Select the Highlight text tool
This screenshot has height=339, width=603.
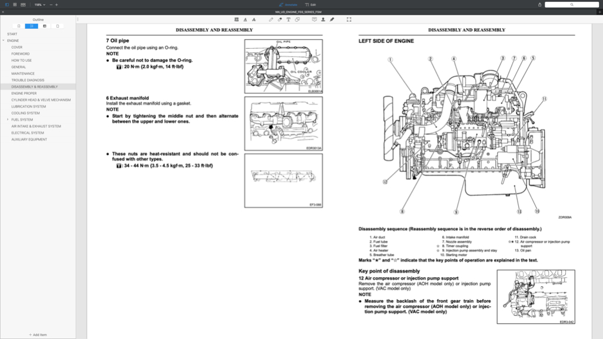coord(237,19)
